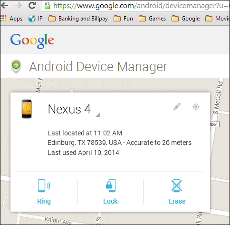Click the 'Edinburg, TX 78539' address line
The height and width of the screenshot is (225, 230).
(x=120, y=143)
